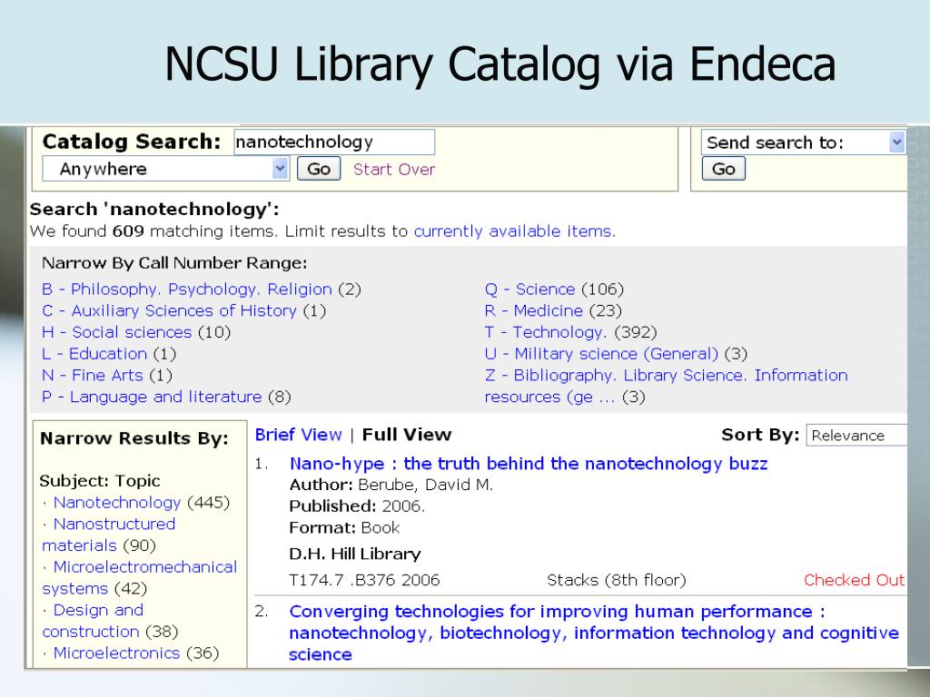Click Go button under Send search to

724,169
